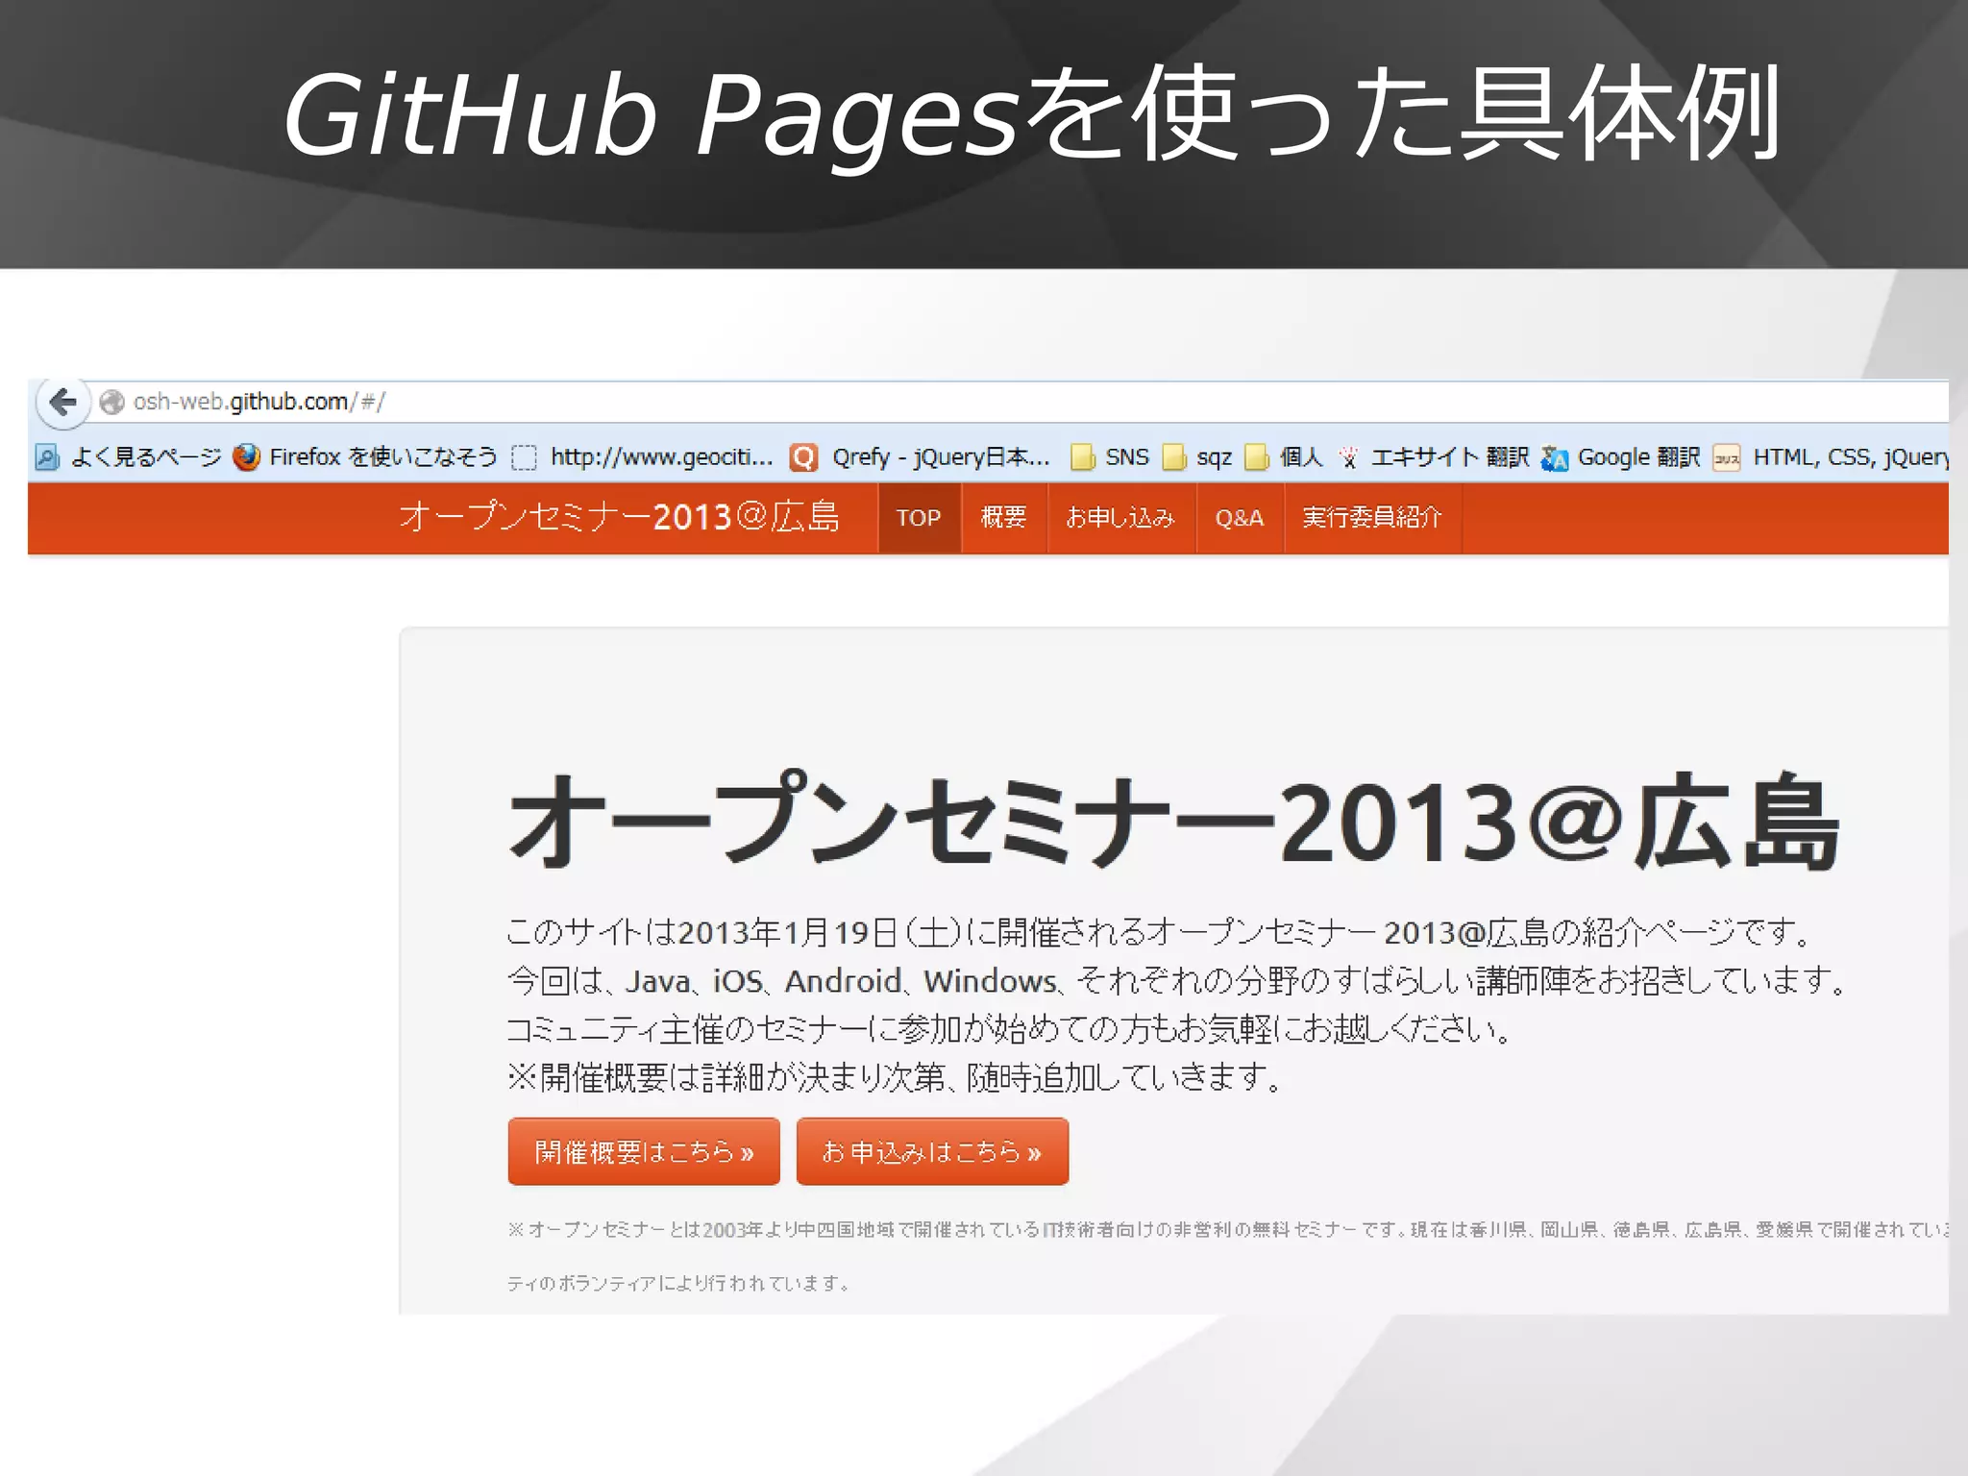Click the Firefox logo bookmark icon
This screenshot has width=1968, height=1476.
coord(247,457)
